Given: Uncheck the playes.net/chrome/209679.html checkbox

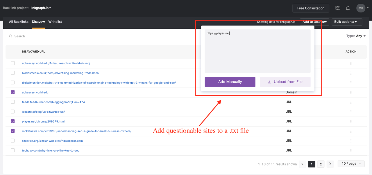Looking at the screenshot, I should point(12,121).
